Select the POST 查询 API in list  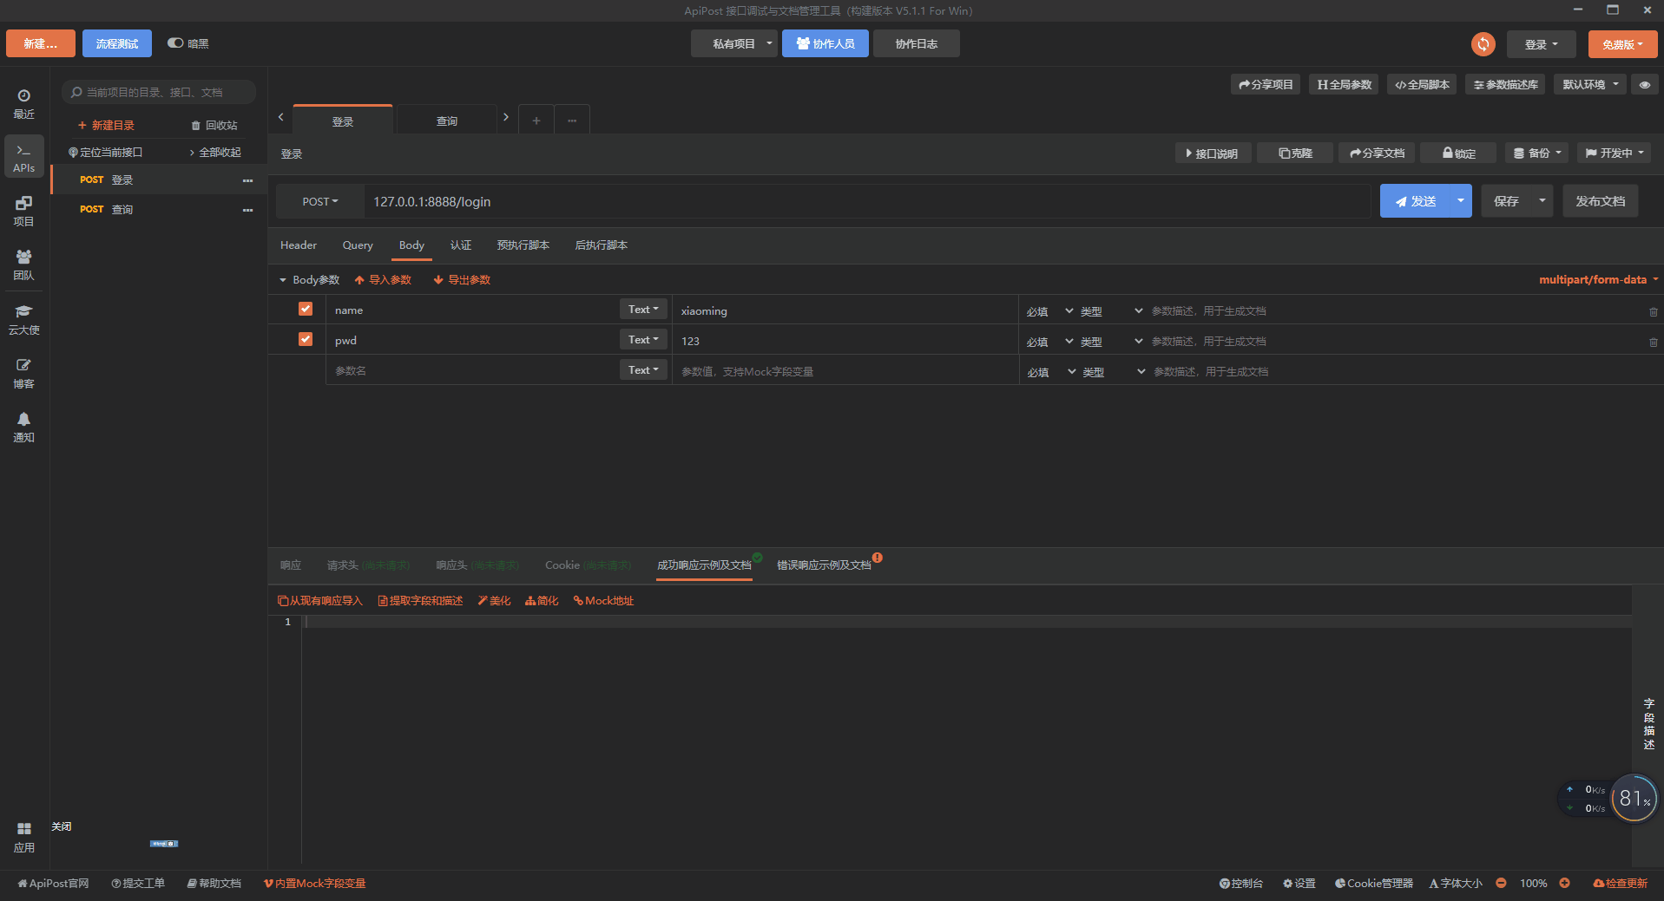pyautogui.click(x=159, y=210)
